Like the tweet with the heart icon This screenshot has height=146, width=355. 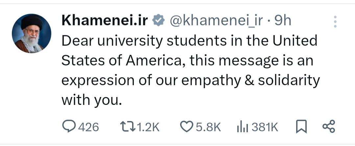click(187, 127)
